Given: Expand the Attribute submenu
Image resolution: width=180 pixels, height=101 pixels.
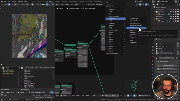Looking at the screenshot, I should tap(116, 9).
